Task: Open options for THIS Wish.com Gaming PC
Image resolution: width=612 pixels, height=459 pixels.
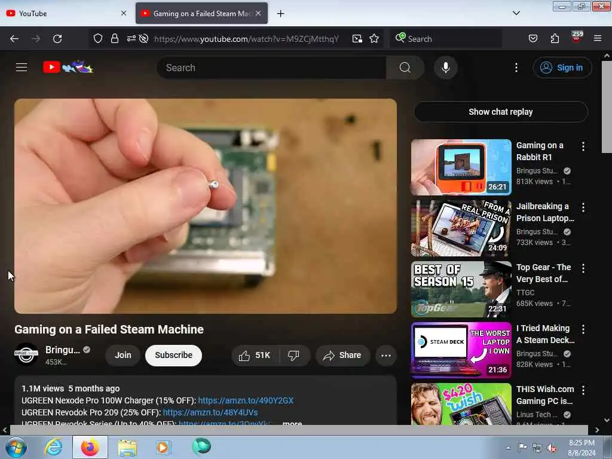Action: click(583, 390)
